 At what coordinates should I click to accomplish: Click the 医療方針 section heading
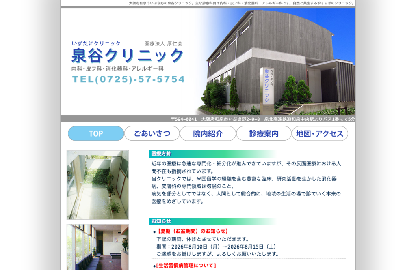click(x=161, y=154)
